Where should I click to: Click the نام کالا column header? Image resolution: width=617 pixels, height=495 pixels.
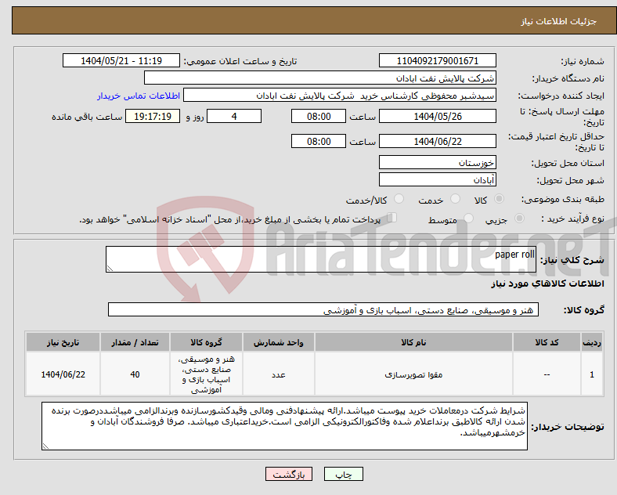[x=413, y=342]
